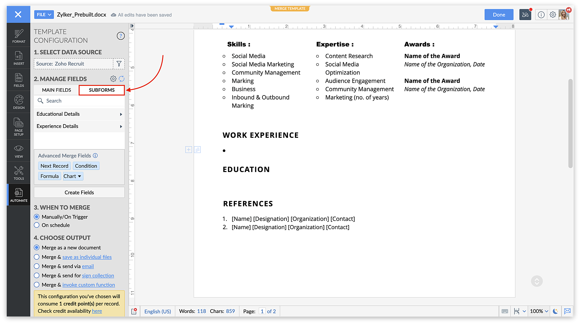
Task: Open the Tools sidebar panel
Action: (19, 173)
